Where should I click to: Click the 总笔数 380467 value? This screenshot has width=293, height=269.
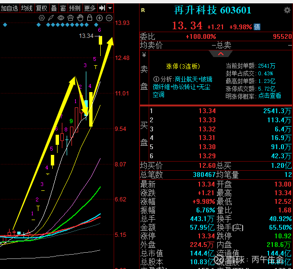click(204, 175)
